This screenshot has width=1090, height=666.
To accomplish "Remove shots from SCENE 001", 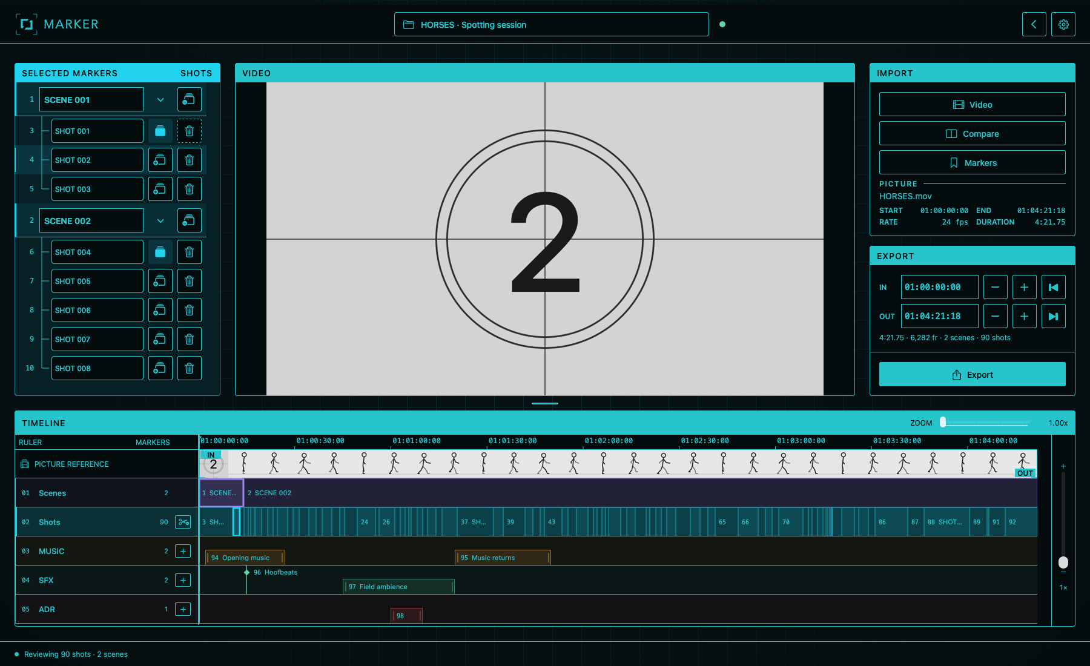I will [x=190, y=99].
